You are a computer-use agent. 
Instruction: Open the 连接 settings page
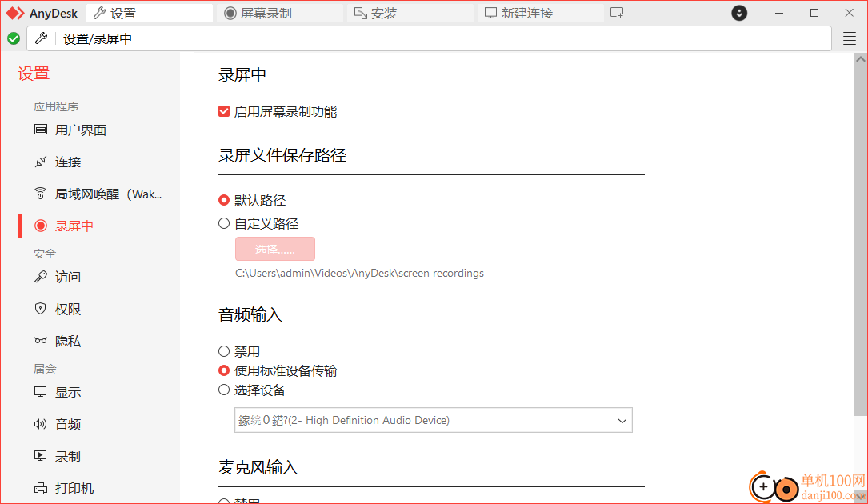tap(68, 162)
